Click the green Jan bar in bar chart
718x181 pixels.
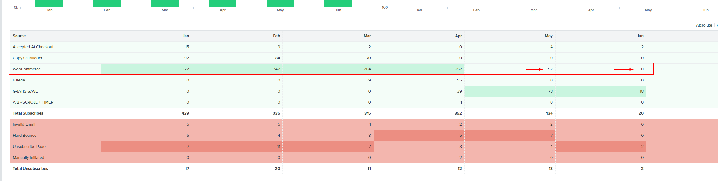coord(49,3)
